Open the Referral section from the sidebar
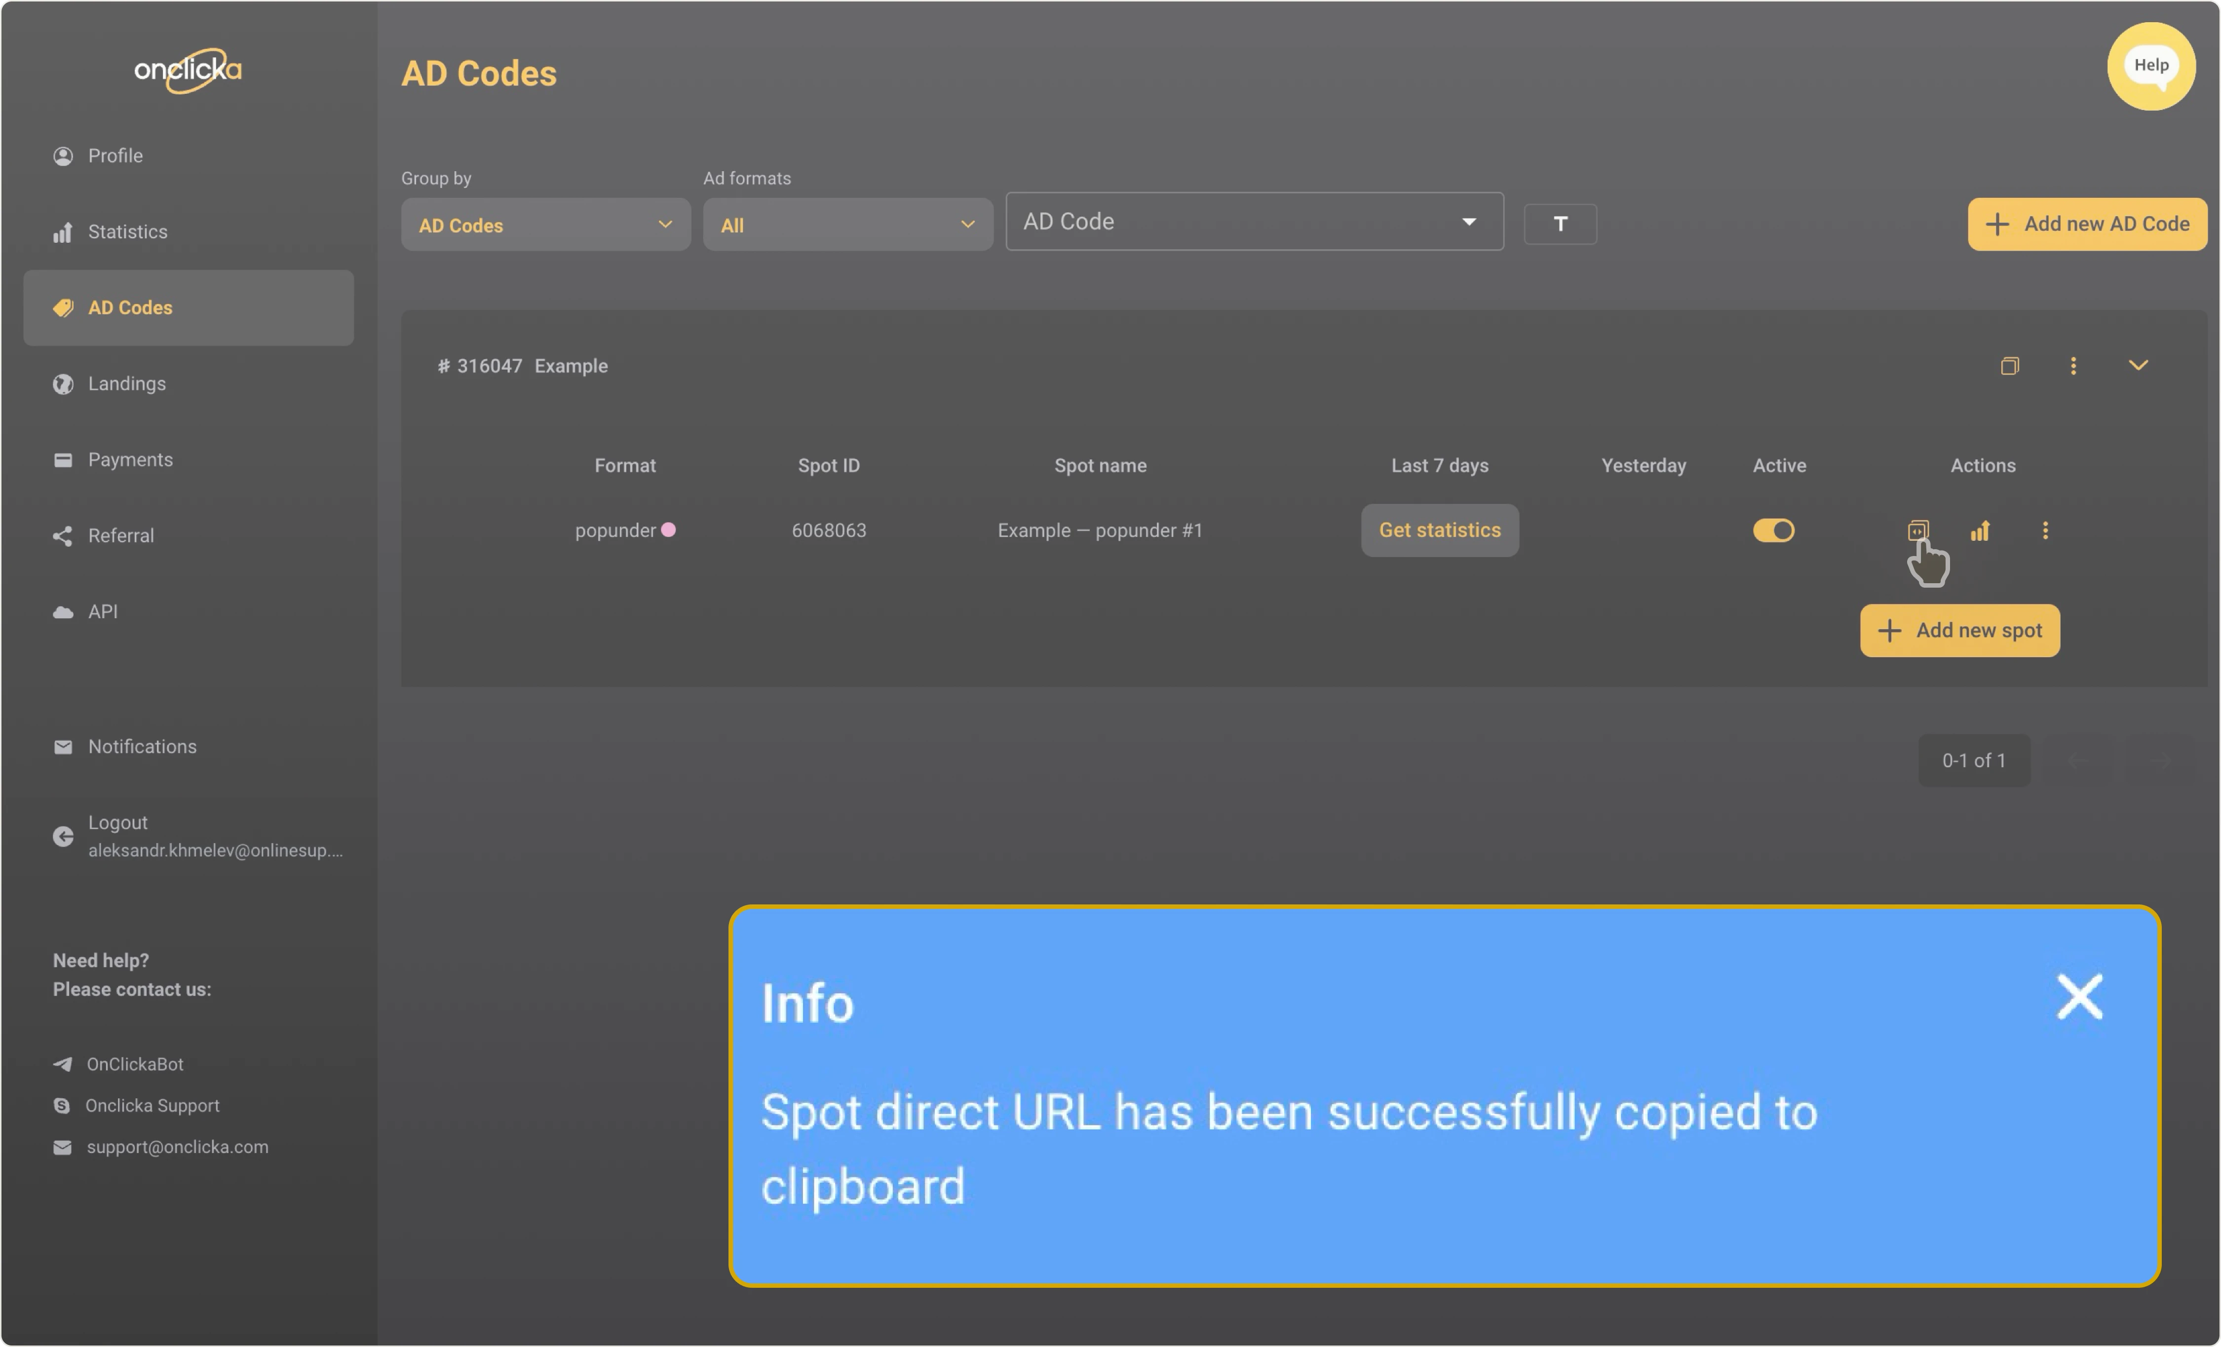2221x1347 pixels. 121,535
